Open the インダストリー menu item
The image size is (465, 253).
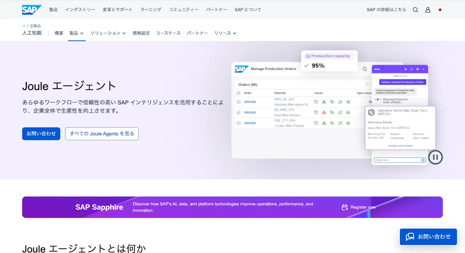pos(80,10)
